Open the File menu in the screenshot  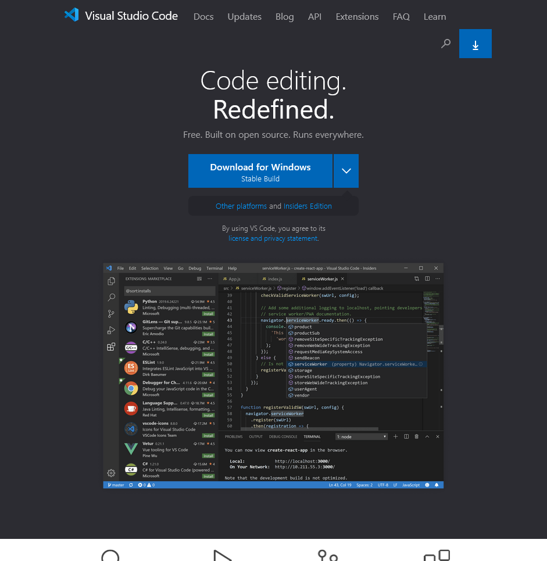[120, 269]
